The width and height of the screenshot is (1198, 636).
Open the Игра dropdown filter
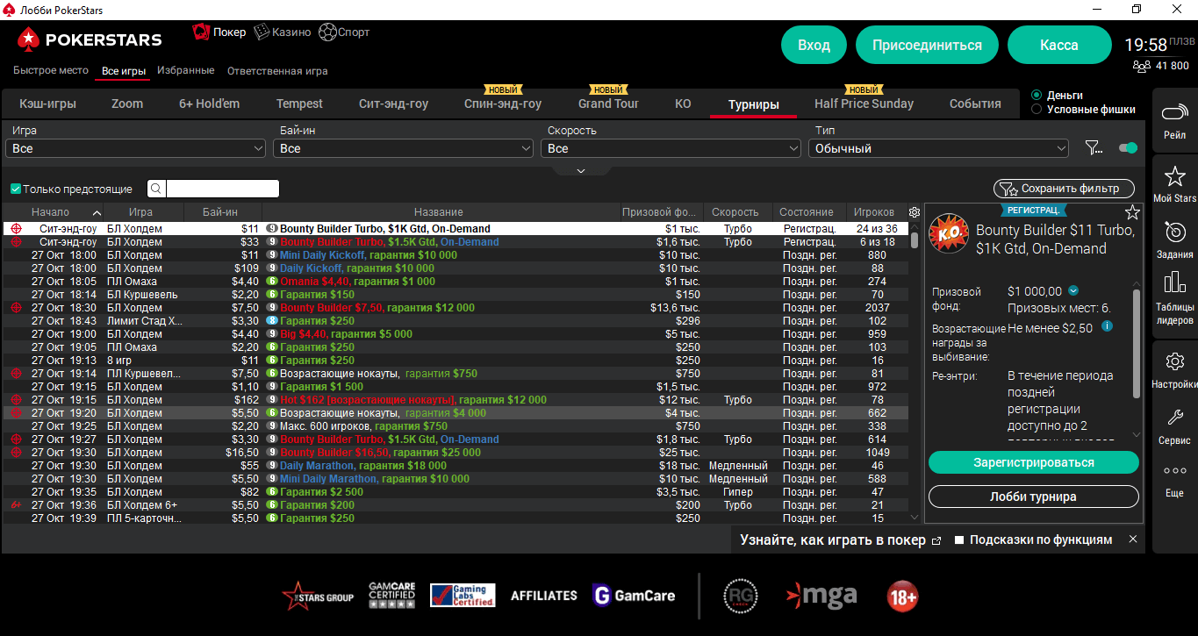pos(135,148)
